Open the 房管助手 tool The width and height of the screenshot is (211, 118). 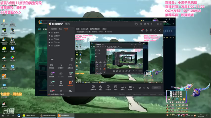[61, 66]
